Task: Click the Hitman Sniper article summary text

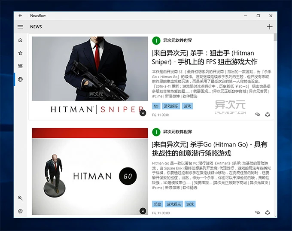Action: point(211,84)
